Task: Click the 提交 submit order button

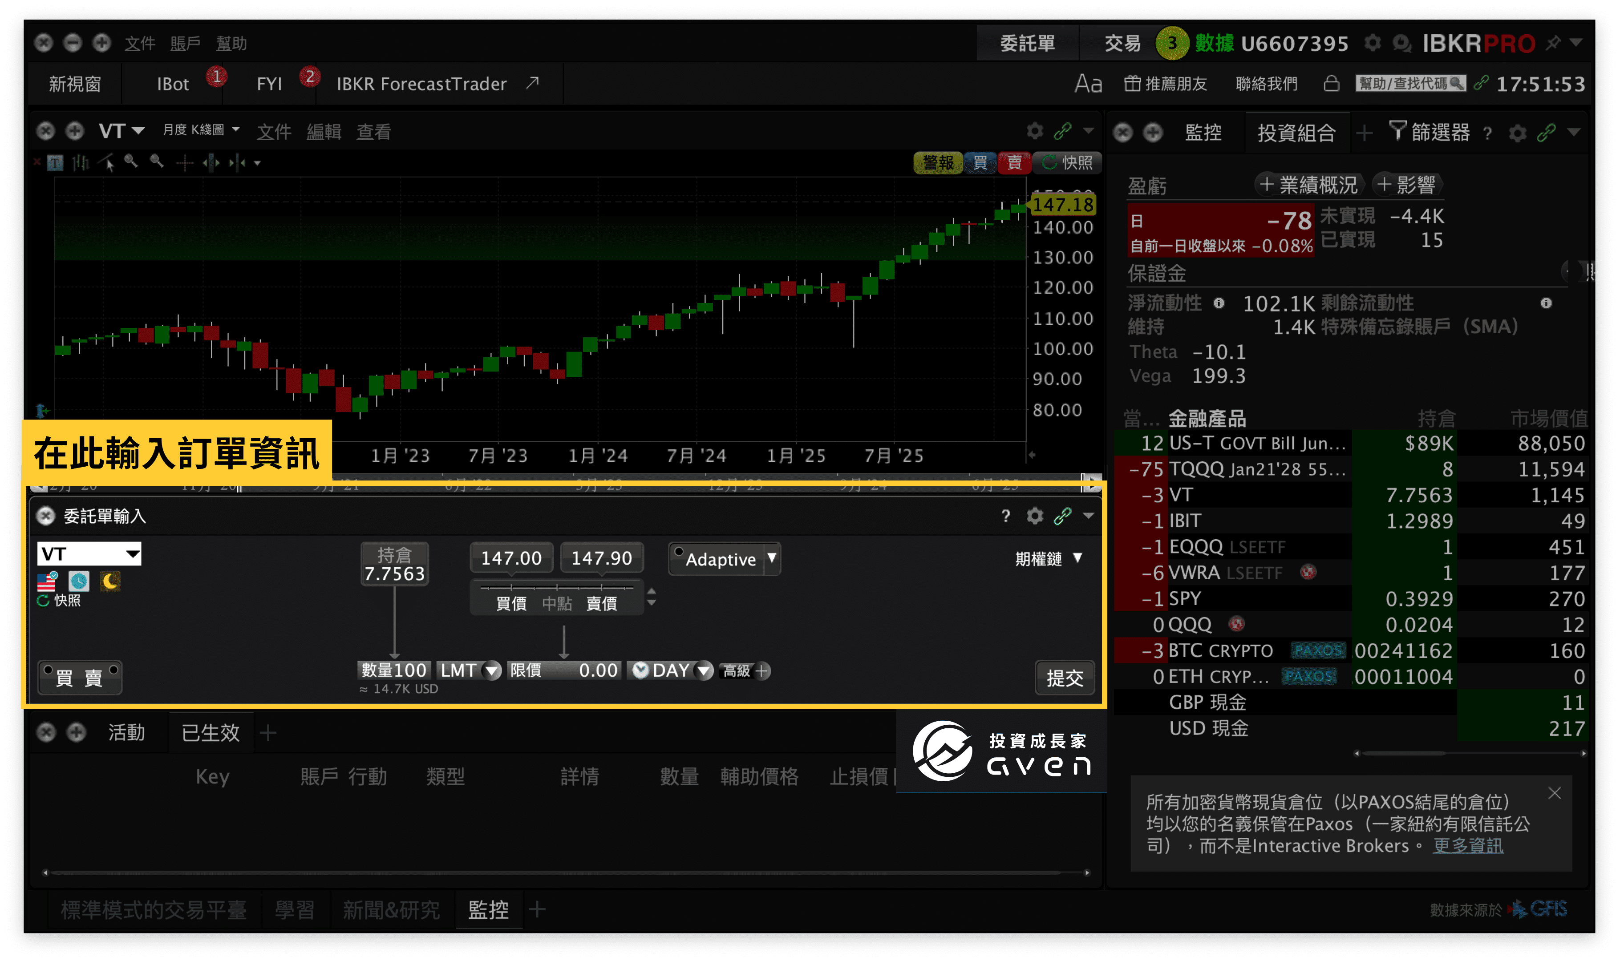Action: [x=1065, y=677]
